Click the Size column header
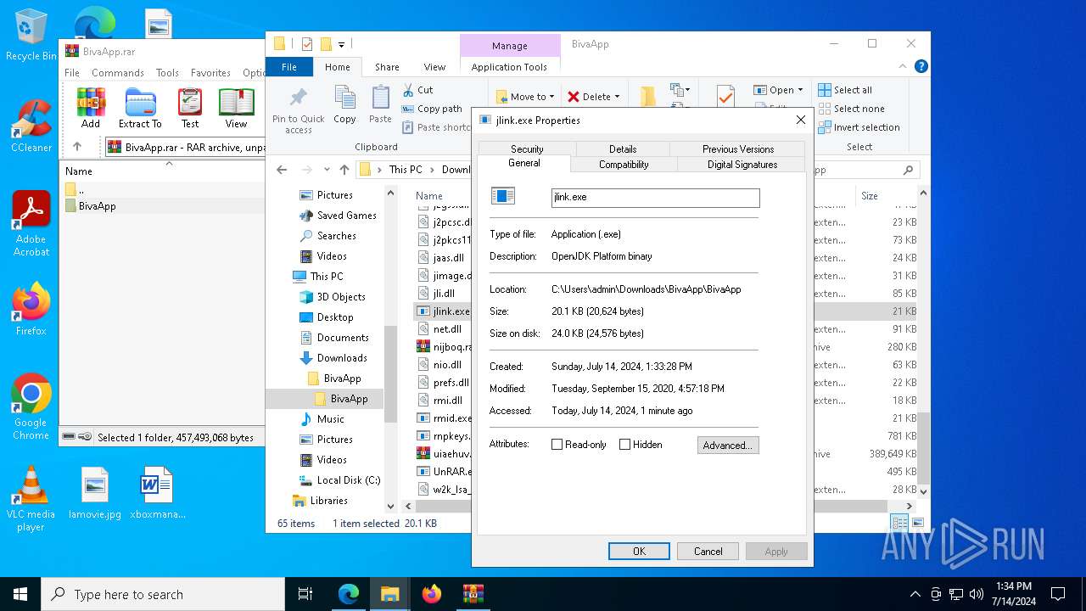This screenshot has height=611, width=1086. click(870, 196)
